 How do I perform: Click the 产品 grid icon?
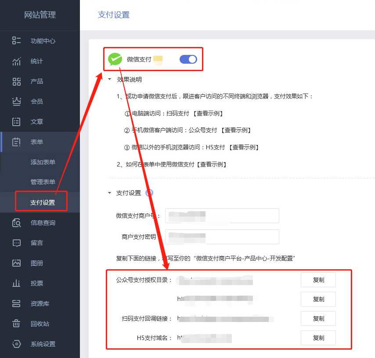(16, 81)
